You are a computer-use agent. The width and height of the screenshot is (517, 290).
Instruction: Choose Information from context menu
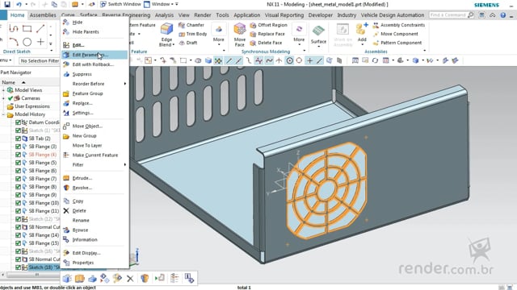click(x=95, y=240)
